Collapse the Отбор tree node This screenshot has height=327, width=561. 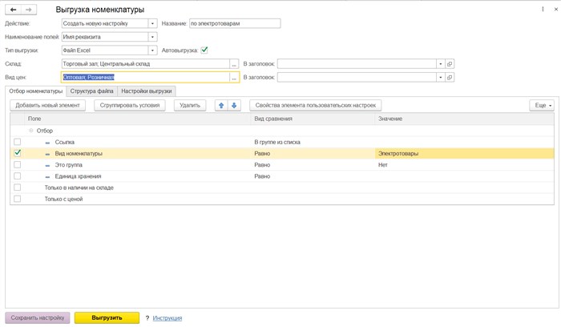pos(31,131)
